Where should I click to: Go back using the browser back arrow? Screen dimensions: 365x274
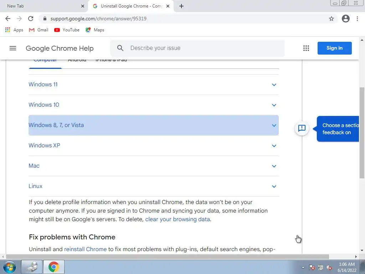click(8, 19)
